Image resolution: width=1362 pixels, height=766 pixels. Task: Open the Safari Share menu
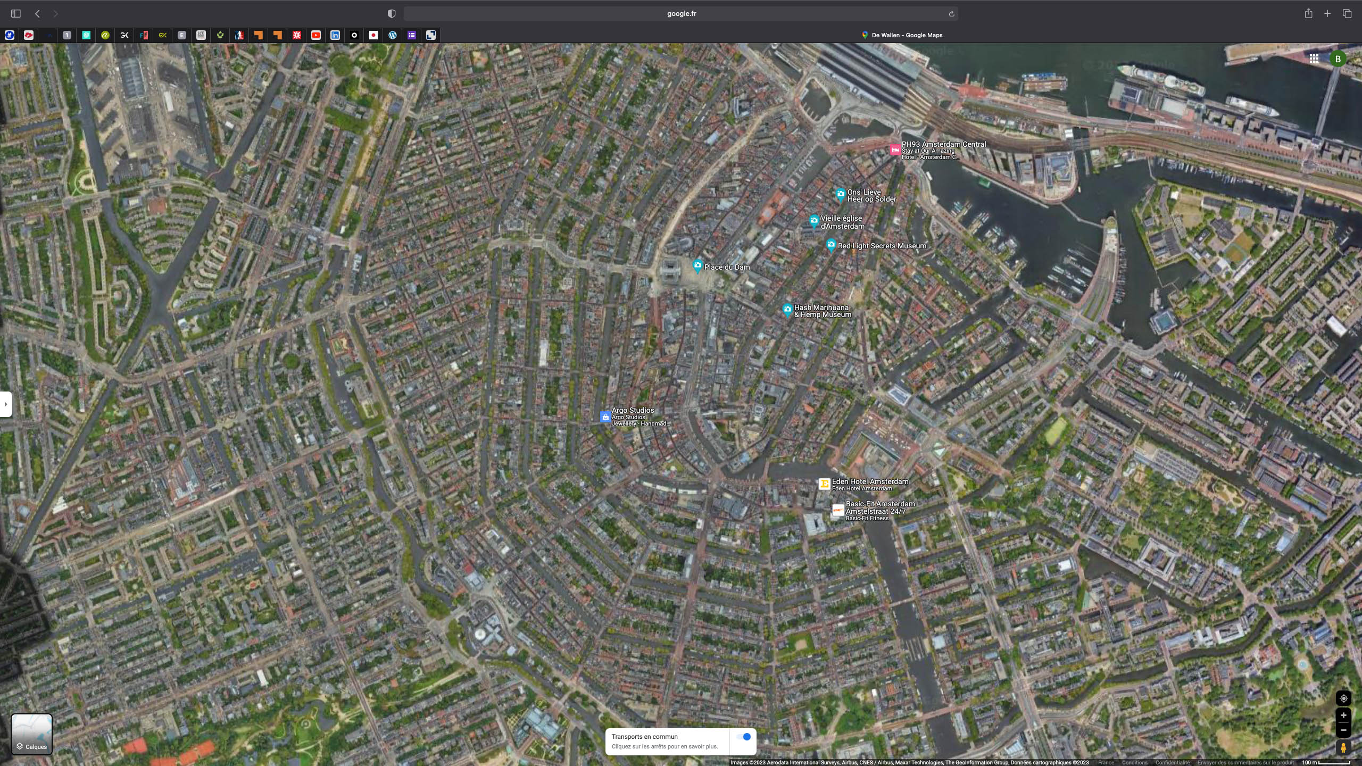[1308, 13]
